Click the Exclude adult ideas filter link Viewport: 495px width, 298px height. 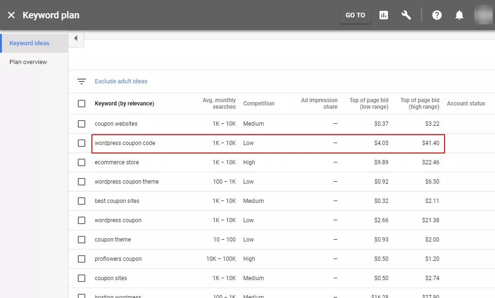coord(121,81)
